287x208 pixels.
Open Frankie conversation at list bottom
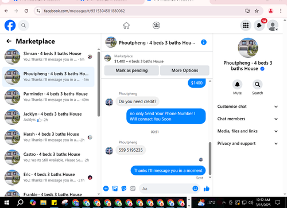(x=48, y=193)
